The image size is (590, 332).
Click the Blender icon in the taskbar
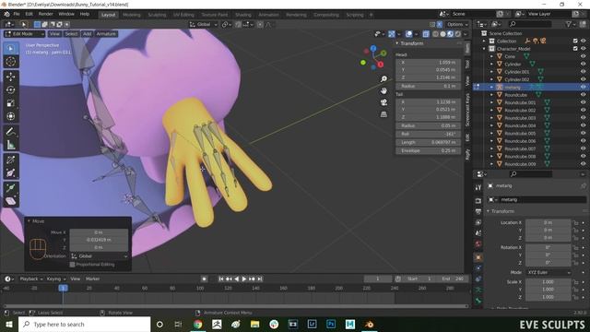pyautogui.click(x=369, y=324)
